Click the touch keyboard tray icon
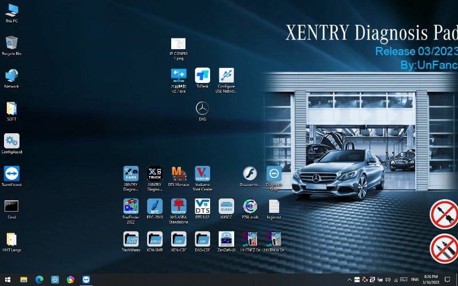This screenshot has height=286, width=458. coord(404,280)
